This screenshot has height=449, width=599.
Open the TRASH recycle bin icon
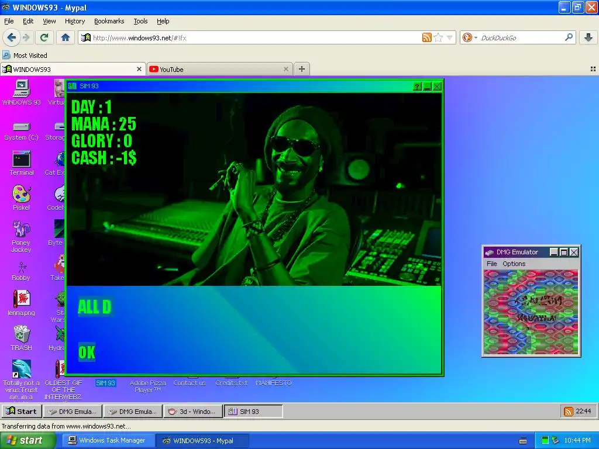(22, 338)
